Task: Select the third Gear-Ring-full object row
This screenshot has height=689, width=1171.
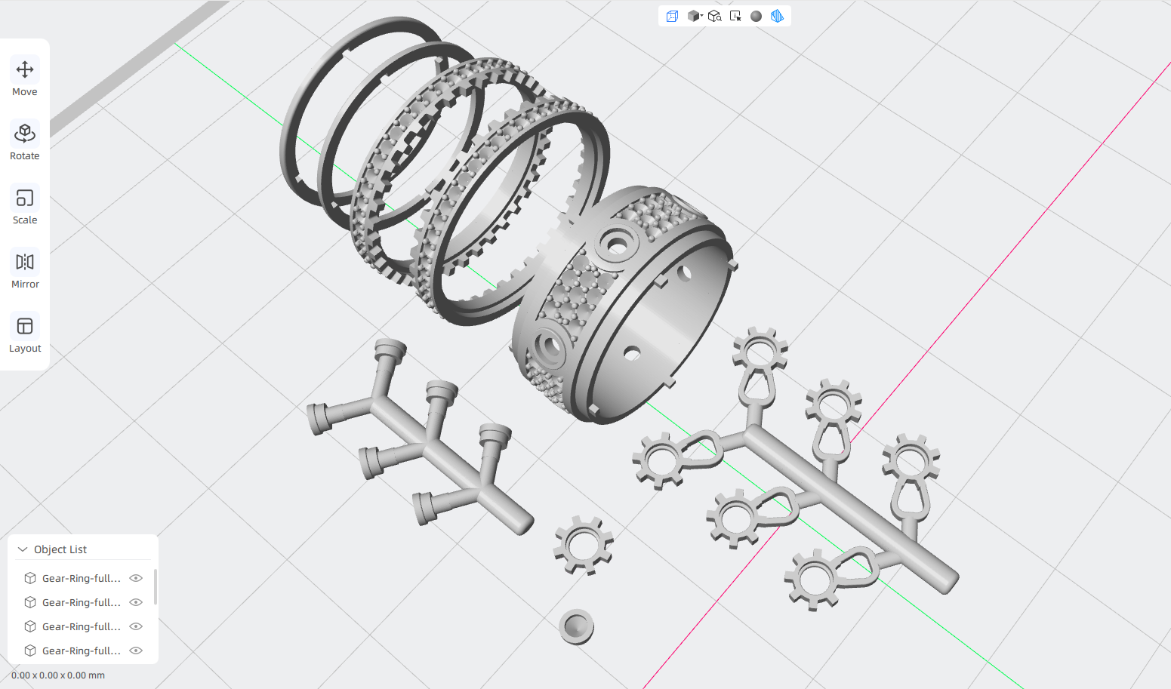Action: point(83,626)
